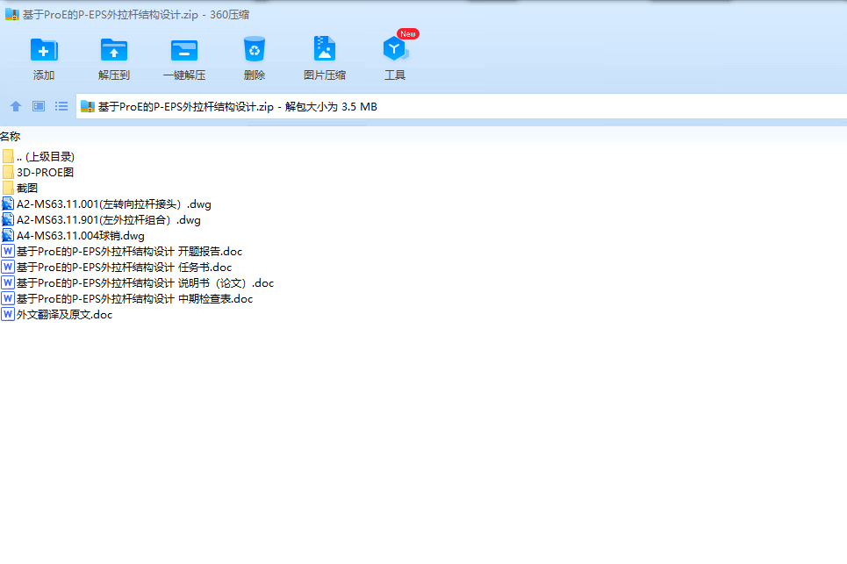
Task: Select the 中期检查表.doc file
Action: pyautogui.click(x=127, y=298)
